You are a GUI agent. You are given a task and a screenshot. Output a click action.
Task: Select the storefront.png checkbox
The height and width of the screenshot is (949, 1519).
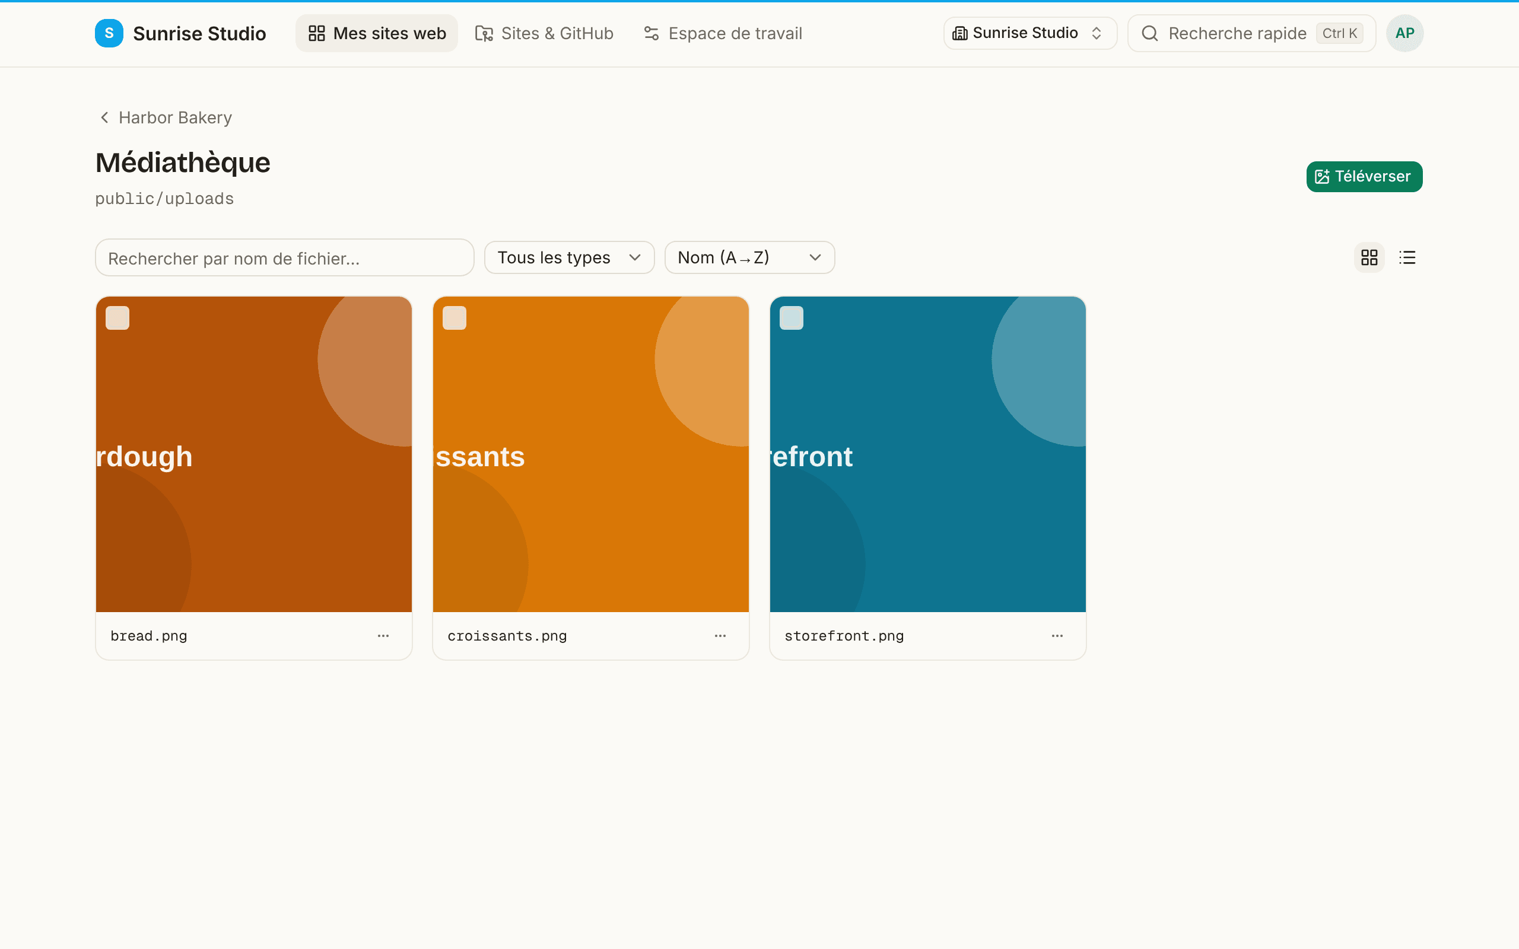pyautogui.click(x=792, y=319)
